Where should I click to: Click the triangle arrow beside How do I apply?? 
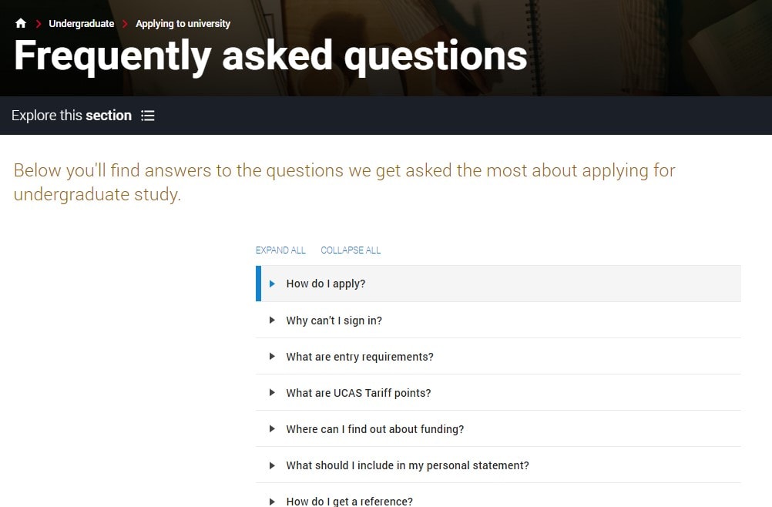click(272, 284)
